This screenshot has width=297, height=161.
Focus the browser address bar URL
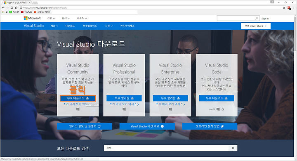coord(151,8)
